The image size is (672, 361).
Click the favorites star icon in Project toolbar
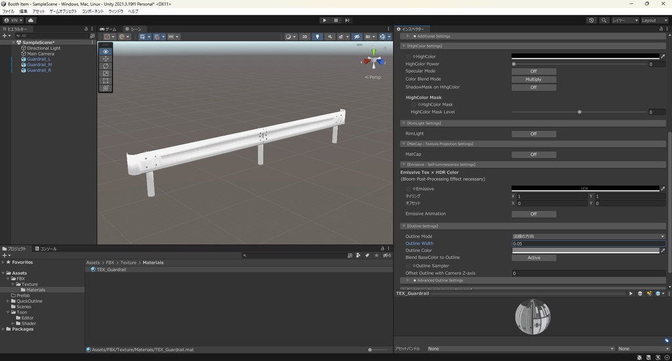pos(376,255)
